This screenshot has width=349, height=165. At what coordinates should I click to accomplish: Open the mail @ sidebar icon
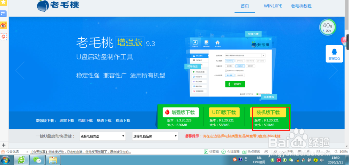click(3, 36)
